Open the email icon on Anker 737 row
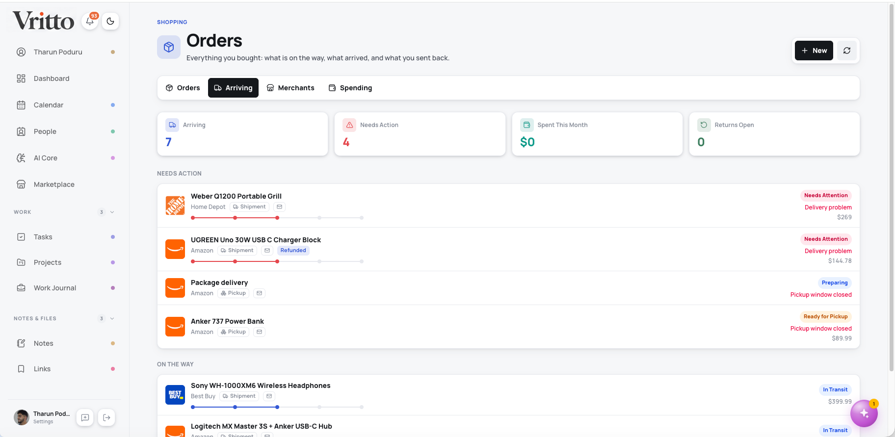The width and height of the screenshot is (895, 437). tap(259, 332)
